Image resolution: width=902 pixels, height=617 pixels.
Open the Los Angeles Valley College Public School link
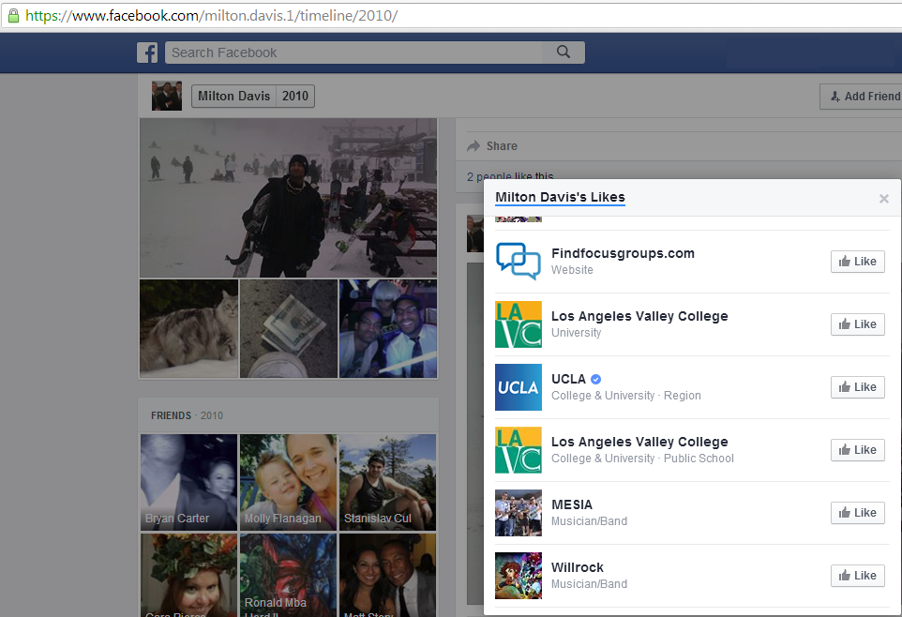(x=639, y=442)
